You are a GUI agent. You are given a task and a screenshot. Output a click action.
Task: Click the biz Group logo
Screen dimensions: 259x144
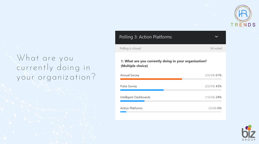pyautogui.click(x=248, y=133)
